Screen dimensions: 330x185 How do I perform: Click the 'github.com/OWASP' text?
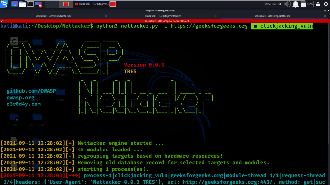point(31,91)
